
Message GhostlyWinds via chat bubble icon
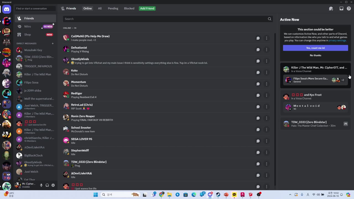point(258,61)
